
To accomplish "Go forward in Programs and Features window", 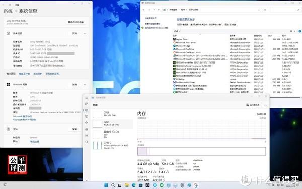I will (149, 10).
